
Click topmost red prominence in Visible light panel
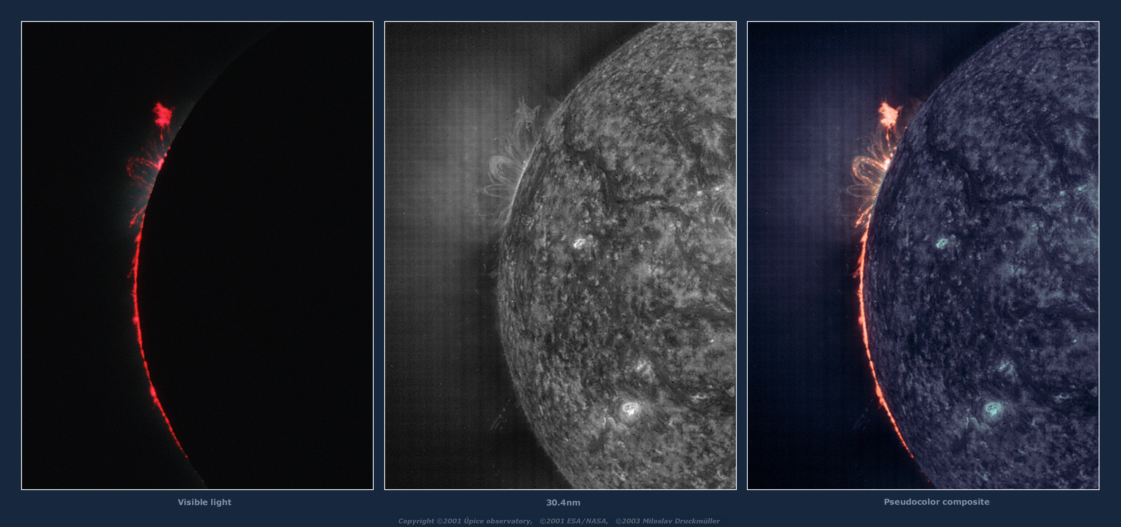point(163,114)
